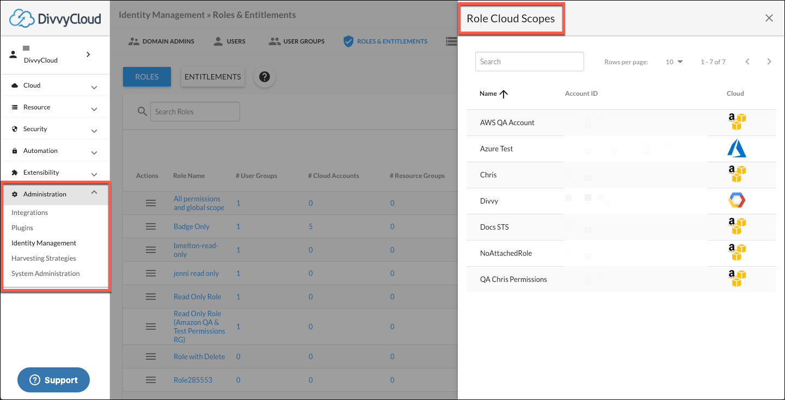Screen dimensions: 785x400
Task: Click the Azure icon in Azure Test row
Action: tap(737, 148)
